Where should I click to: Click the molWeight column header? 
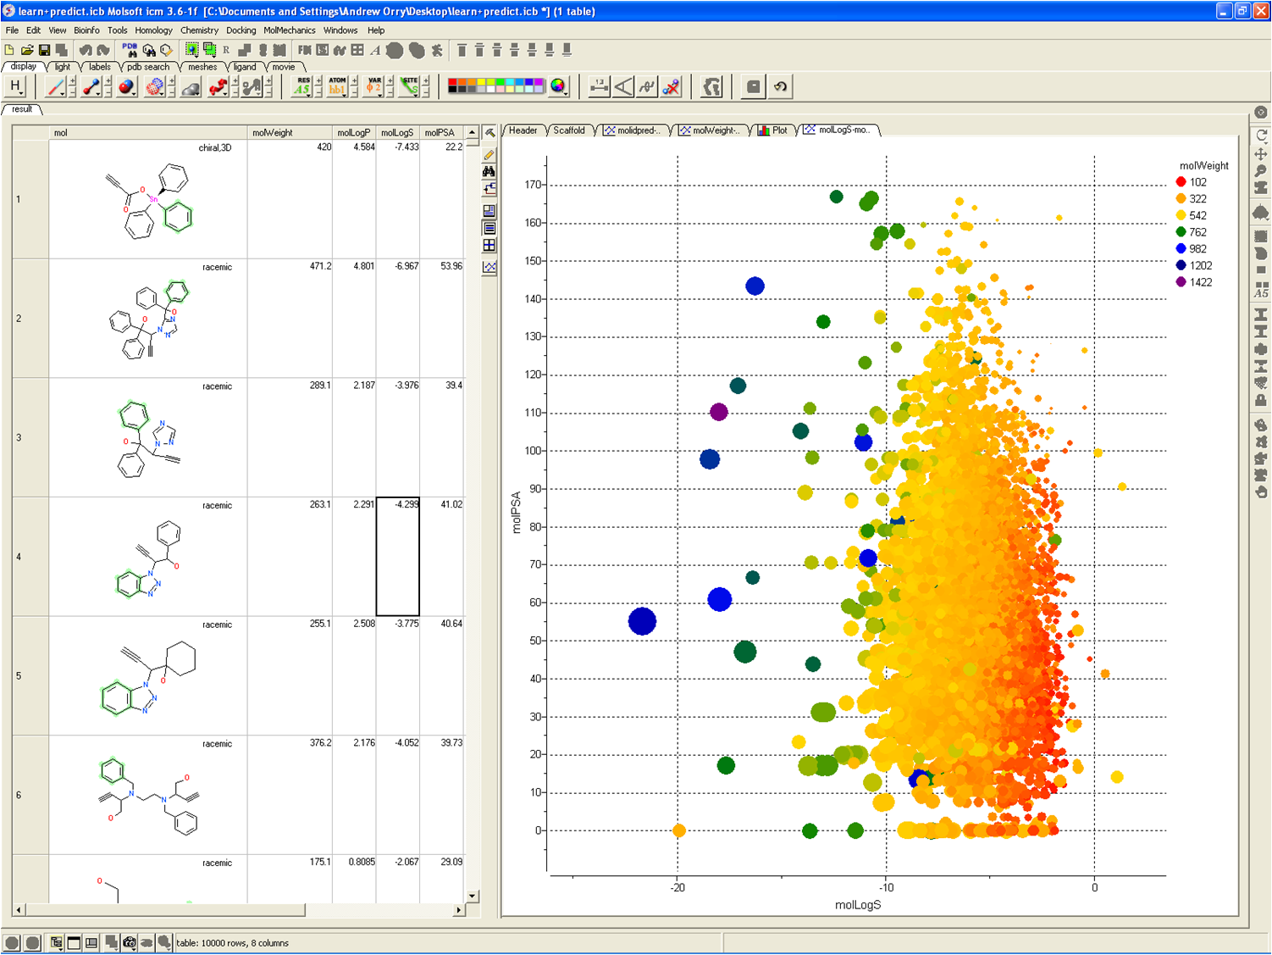coord(273,133)
